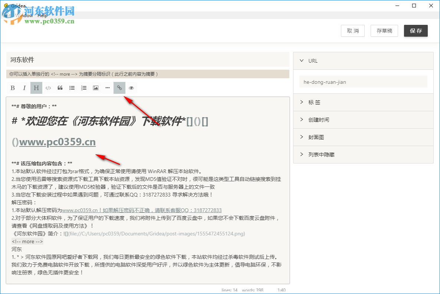The width and height of the screenshot is (440, 294).
Task: Click the Gridea icon in the title bar
Action: [7, 6]
